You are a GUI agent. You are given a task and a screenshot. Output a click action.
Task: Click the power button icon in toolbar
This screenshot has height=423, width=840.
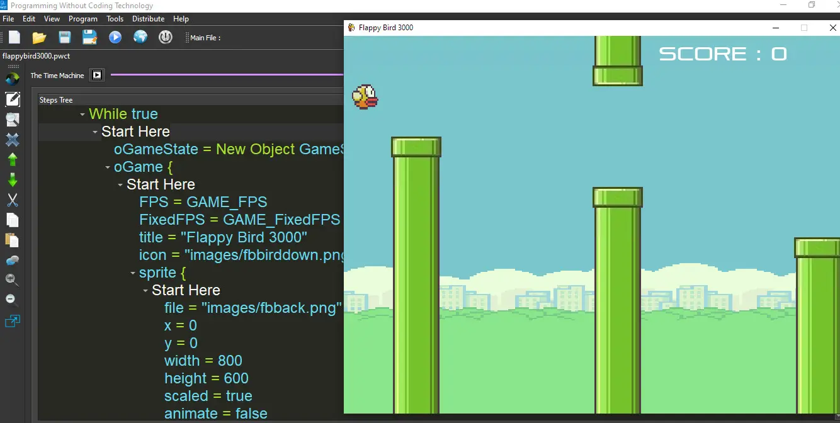166,37
